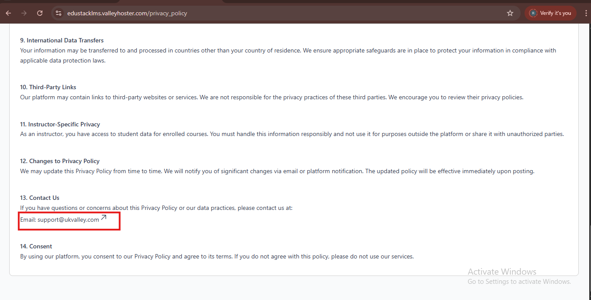Bookmark this page with the star icon
591x300 pixels.
[x=510, y=13]
